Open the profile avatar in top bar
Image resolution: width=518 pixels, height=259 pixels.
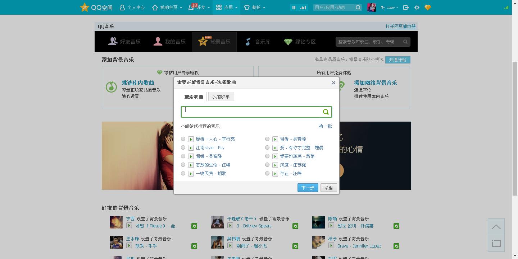click(x=372, y=7)
